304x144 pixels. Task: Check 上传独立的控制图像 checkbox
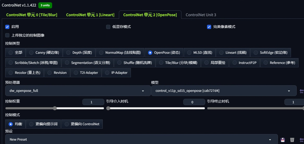[7, 35]
